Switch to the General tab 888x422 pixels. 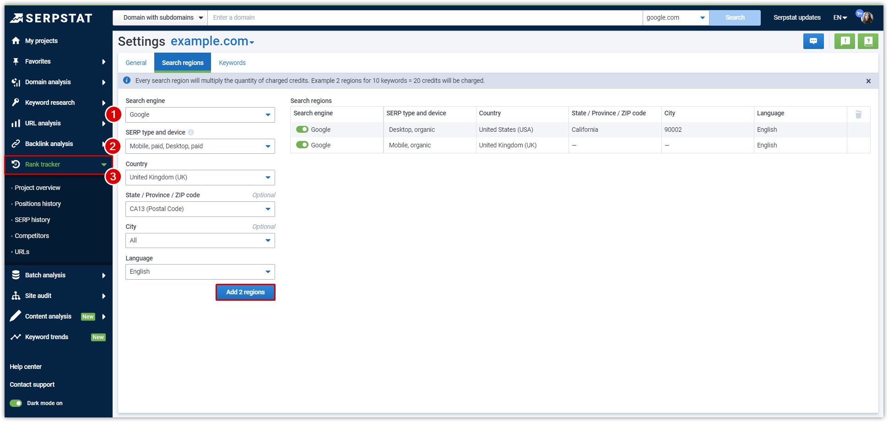coord(136,63)
